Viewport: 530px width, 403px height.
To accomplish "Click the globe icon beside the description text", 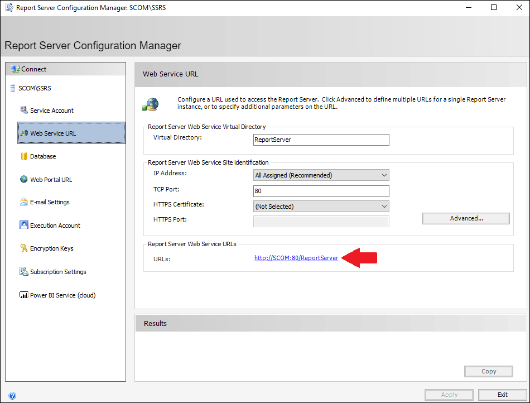I will [x=151, y=104].
